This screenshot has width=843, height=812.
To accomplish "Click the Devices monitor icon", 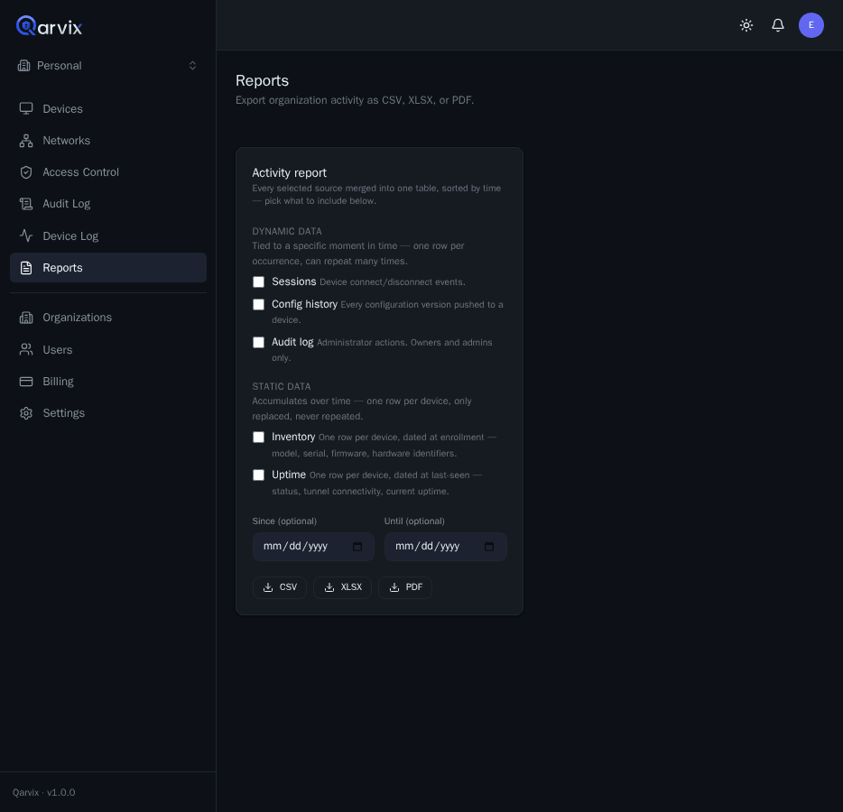I will click(26, 108).
